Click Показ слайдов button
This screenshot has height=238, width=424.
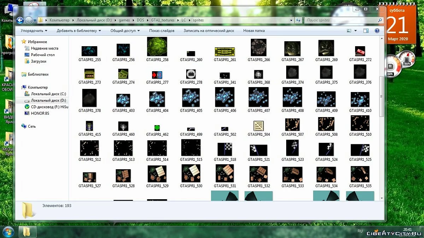coord(162,31)
